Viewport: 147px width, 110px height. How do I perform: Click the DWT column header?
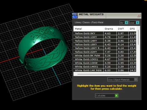click(x=122, y=29)
